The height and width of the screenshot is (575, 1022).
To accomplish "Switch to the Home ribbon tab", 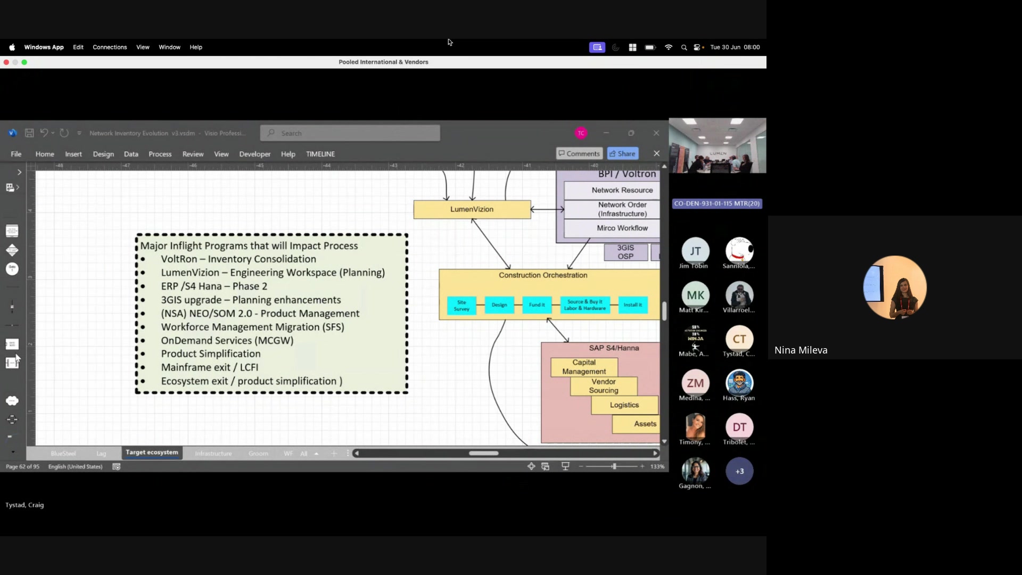I will click(45, 154).
